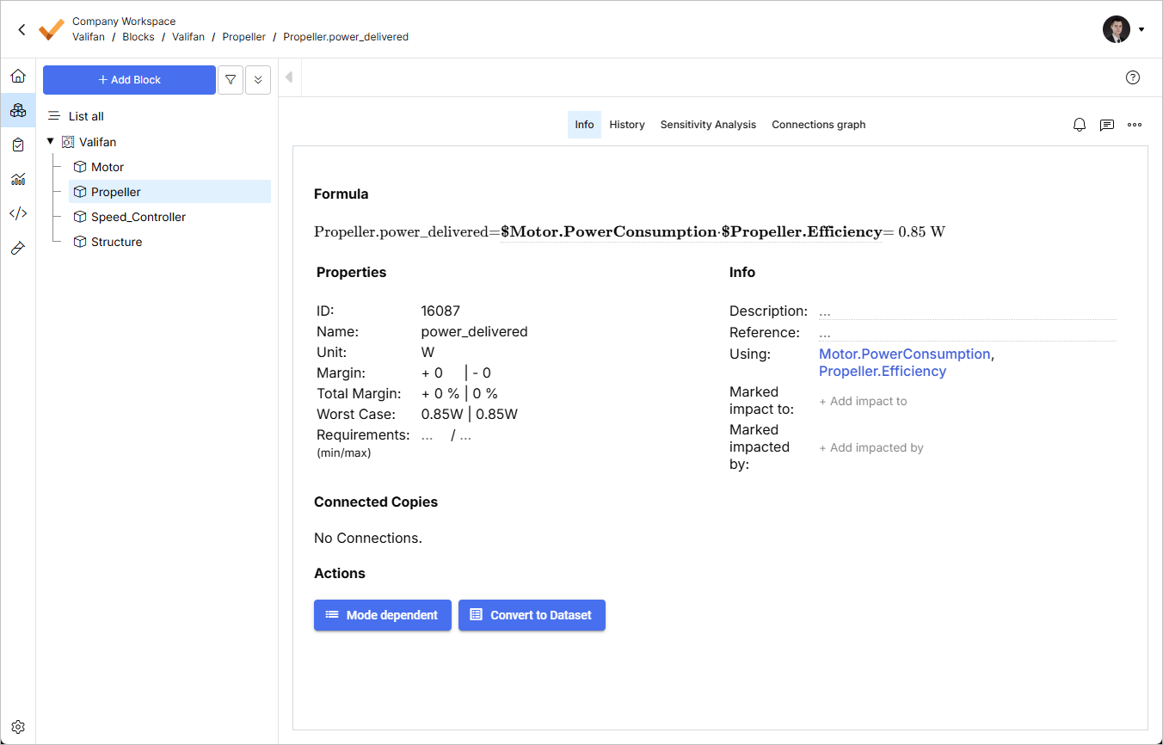Open the home icon in left sidebar
The image size is (1163, 745).
18,76
